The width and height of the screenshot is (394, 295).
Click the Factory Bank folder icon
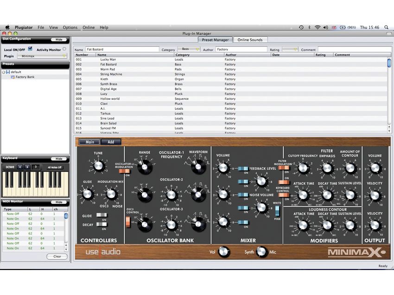[13, 77]
